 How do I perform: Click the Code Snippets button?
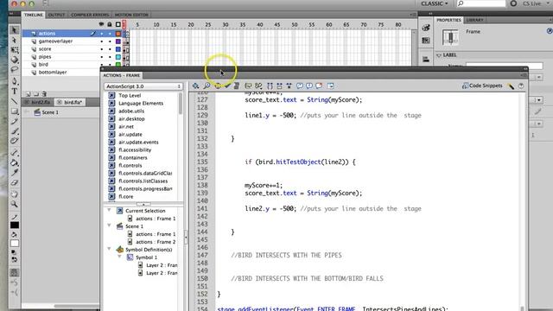click(482, 86)
